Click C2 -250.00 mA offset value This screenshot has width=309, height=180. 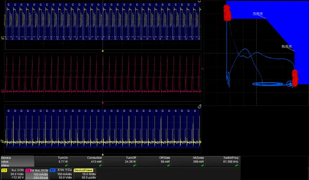point(40,178)
